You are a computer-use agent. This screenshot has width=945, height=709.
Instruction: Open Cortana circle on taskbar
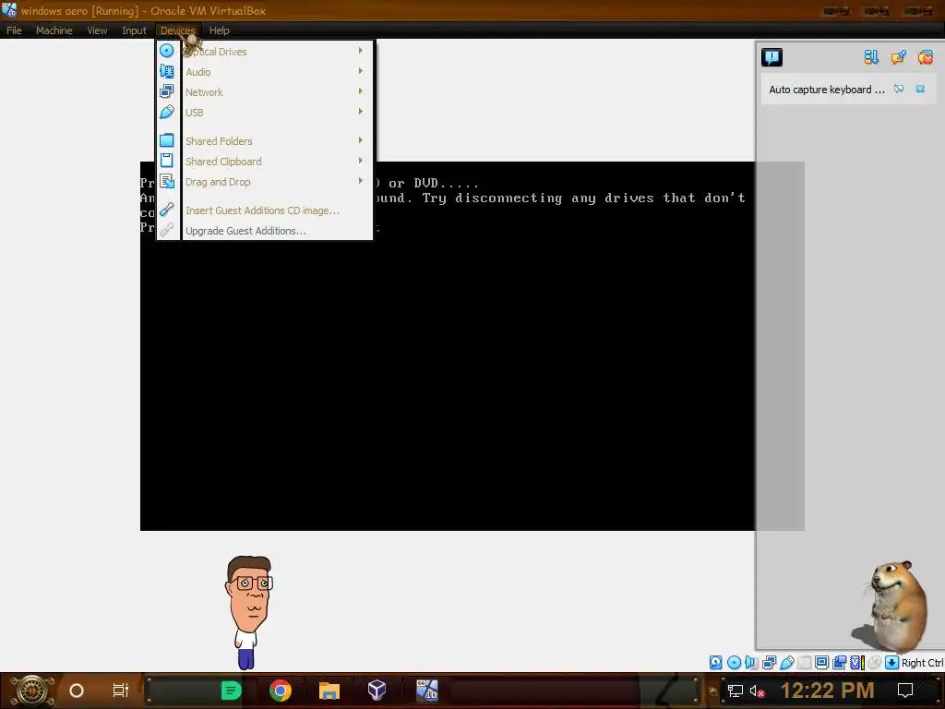click(77, 691)
